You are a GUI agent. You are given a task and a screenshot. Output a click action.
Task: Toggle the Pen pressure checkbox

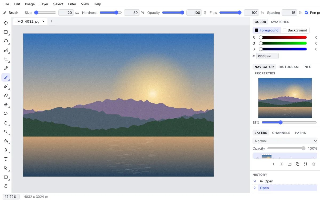pyautogui.click(x=307, y=13)
